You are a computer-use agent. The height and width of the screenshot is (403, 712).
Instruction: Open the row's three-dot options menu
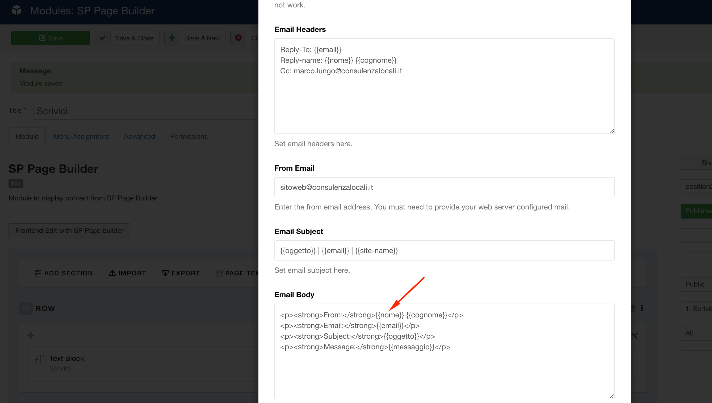coord(642,308)
